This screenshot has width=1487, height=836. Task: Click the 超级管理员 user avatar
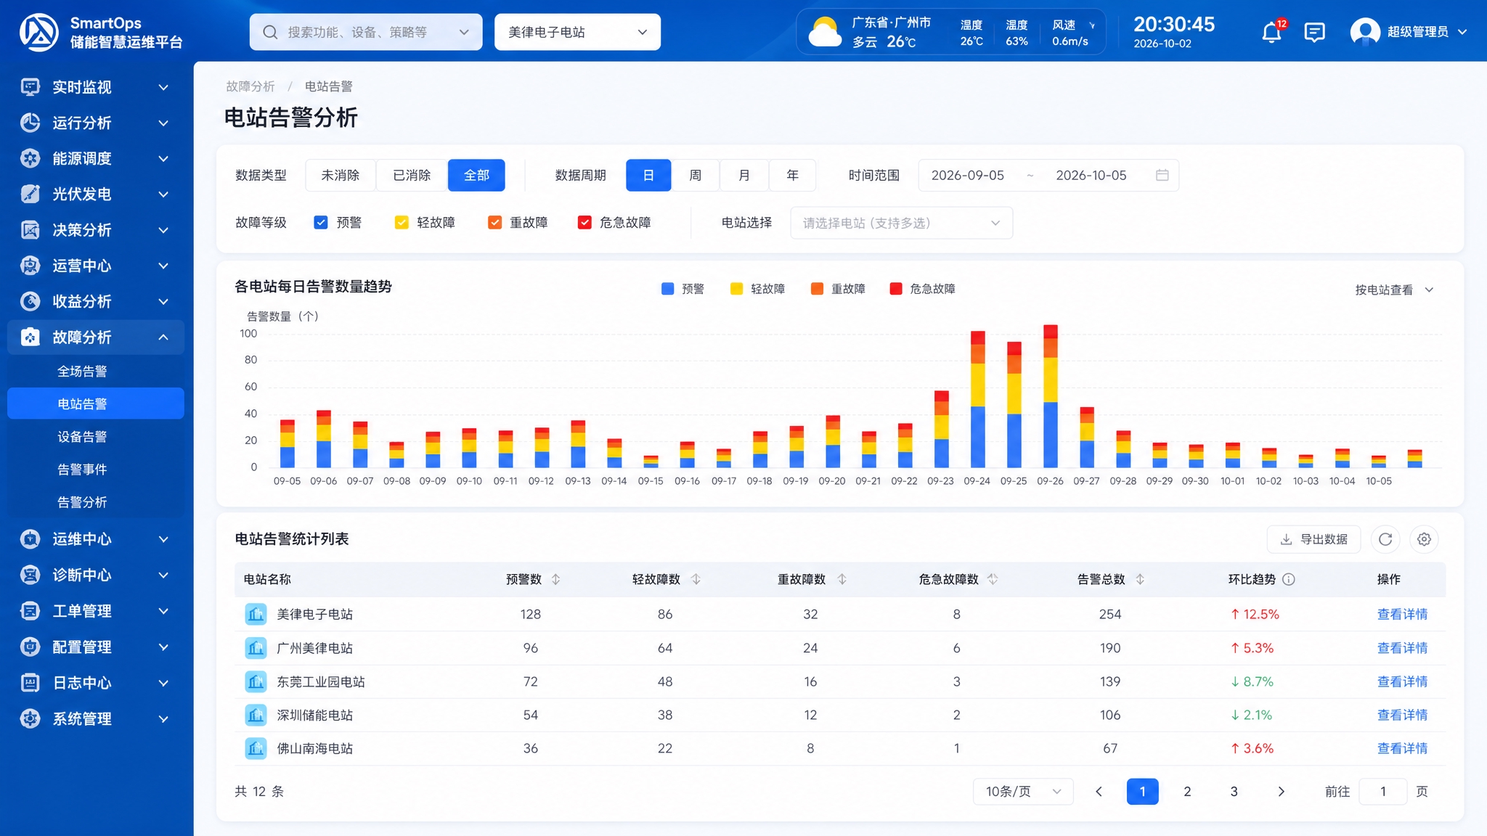click(1365, 32)
